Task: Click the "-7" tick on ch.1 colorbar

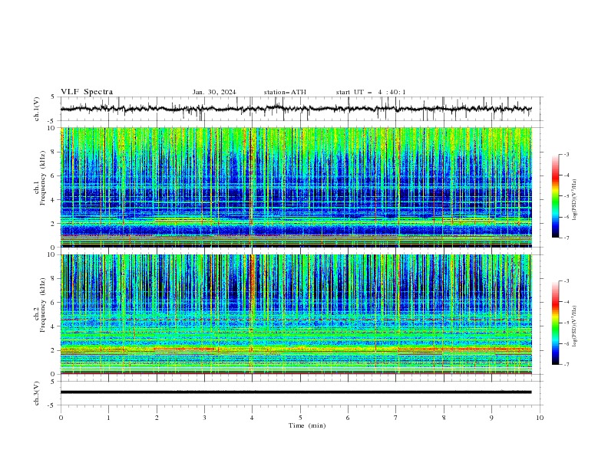Action: click(x=567, y=238)
